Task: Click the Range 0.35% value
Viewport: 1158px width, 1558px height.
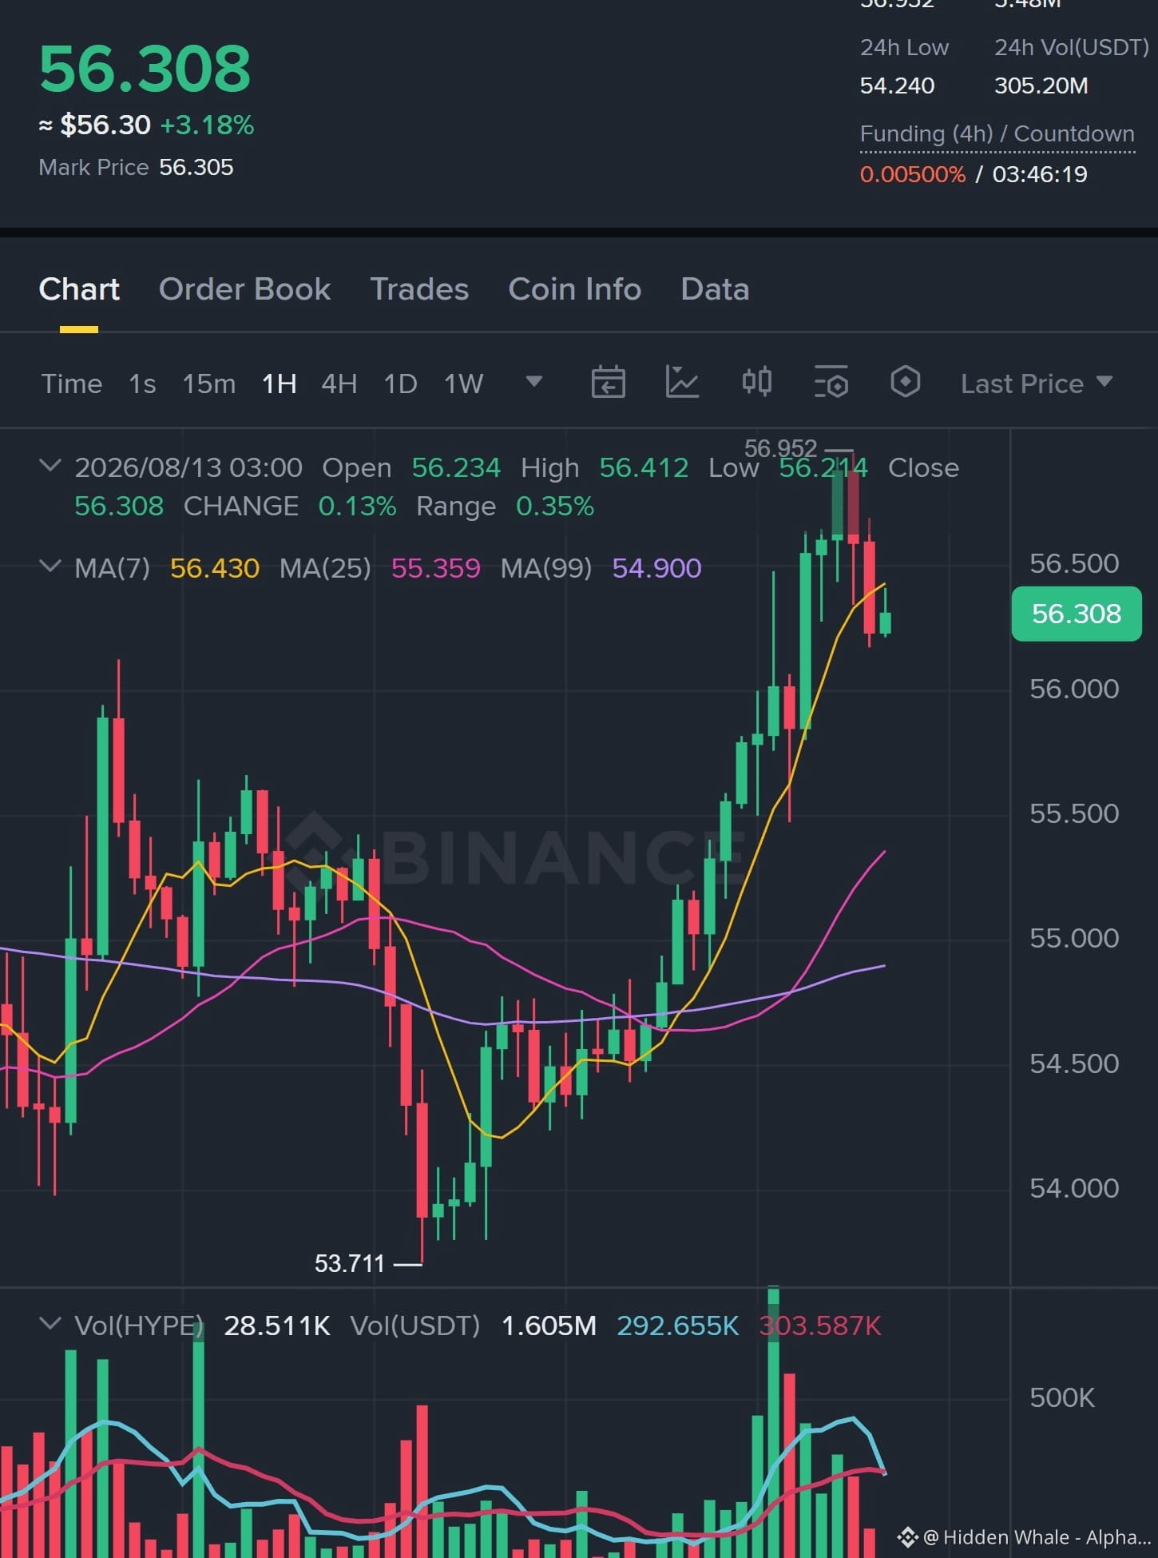Action: [x=554, y=506]
